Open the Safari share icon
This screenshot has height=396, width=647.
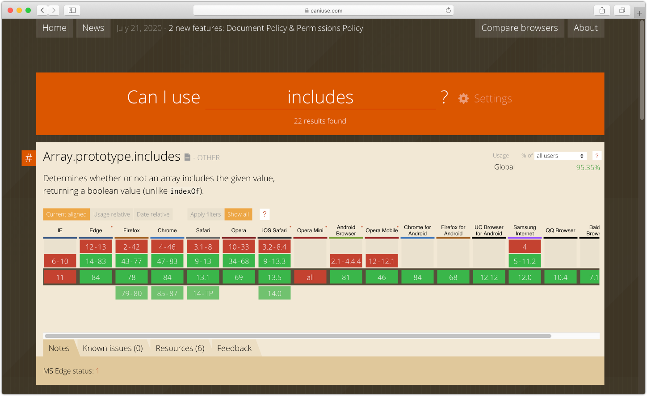602,10
